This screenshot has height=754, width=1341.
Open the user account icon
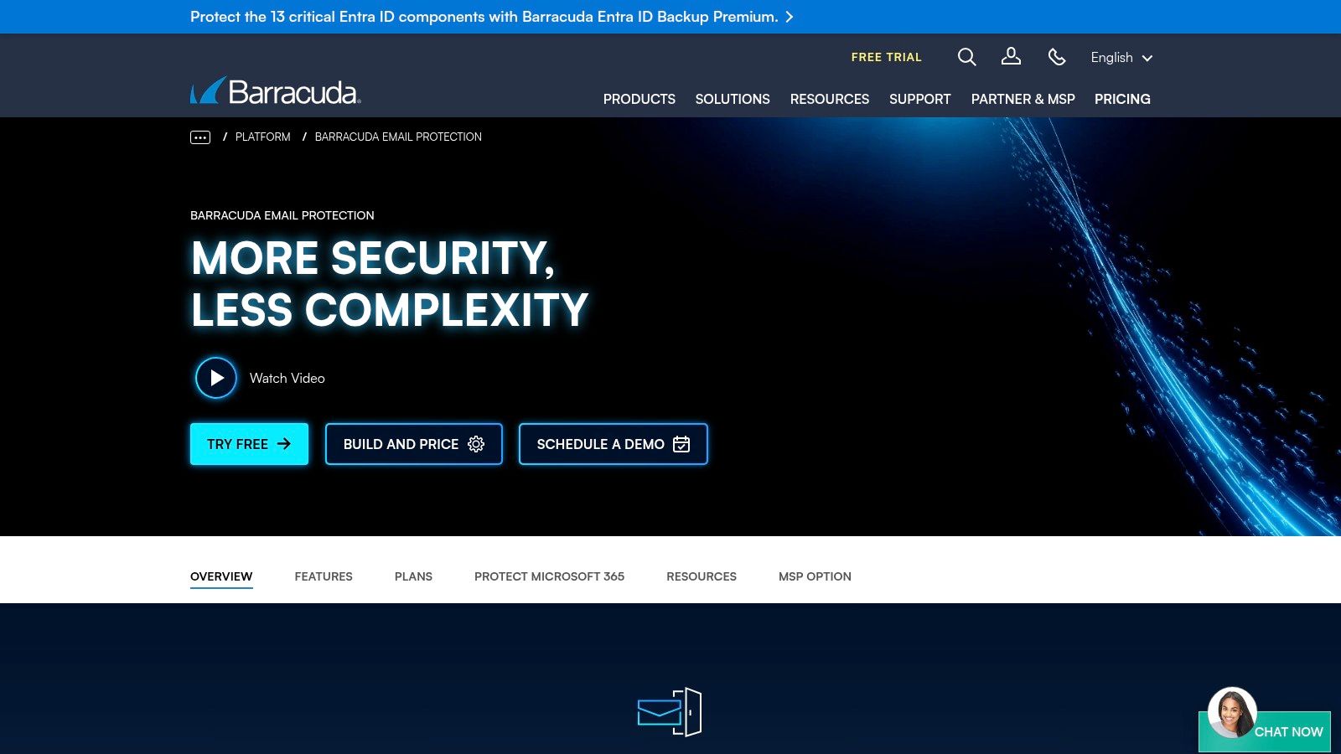click(x=1011, y=57)
